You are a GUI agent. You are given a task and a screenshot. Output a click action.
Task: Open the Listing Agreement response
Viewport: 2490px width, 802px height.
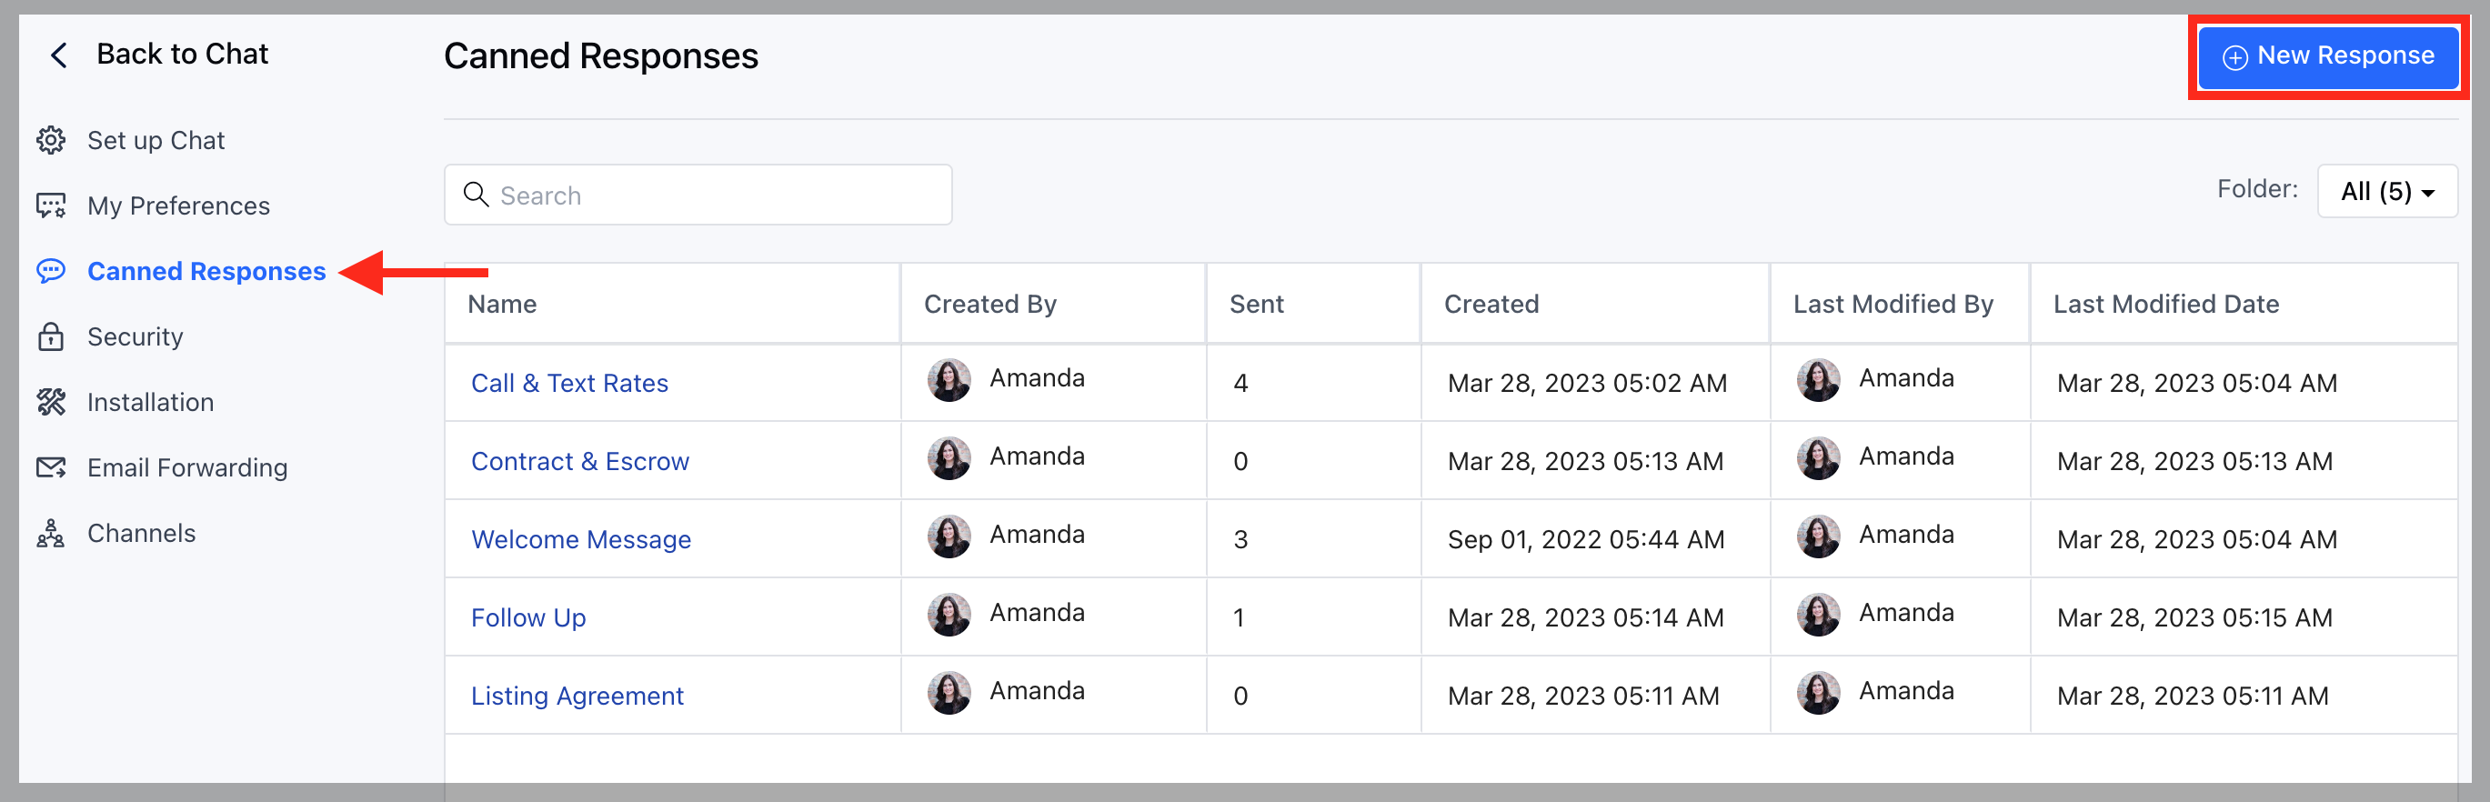pos(577,697)
